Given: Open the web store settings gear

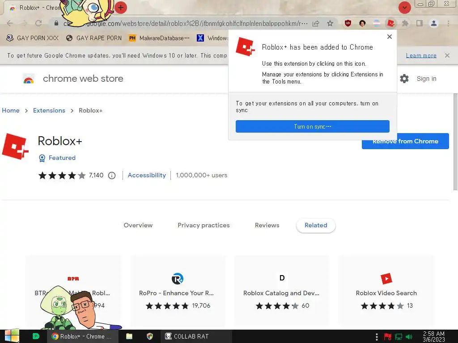Looking at the screenshot, I should (x=404, y=79).
